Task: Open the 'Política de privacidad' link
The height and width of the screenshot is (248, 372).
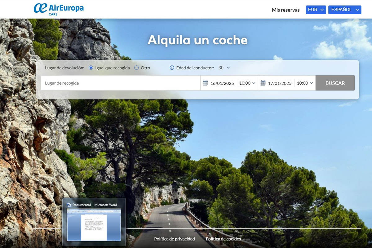Action: (x=175, y=239)
